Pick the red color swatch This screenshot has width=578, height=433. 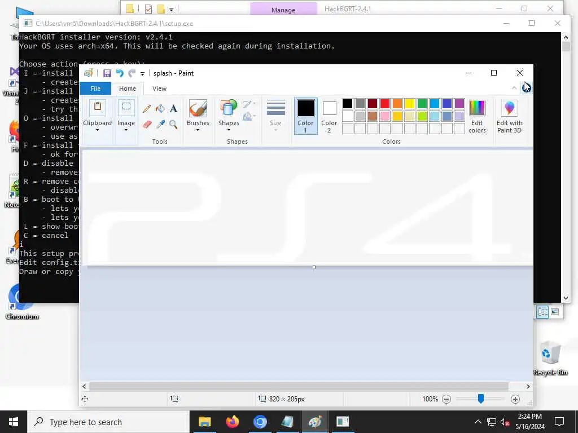(385, 104)
